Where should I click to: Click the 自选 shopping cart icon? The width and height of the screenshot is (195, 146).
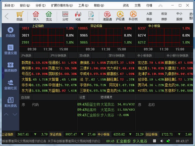tap(20, 16)
